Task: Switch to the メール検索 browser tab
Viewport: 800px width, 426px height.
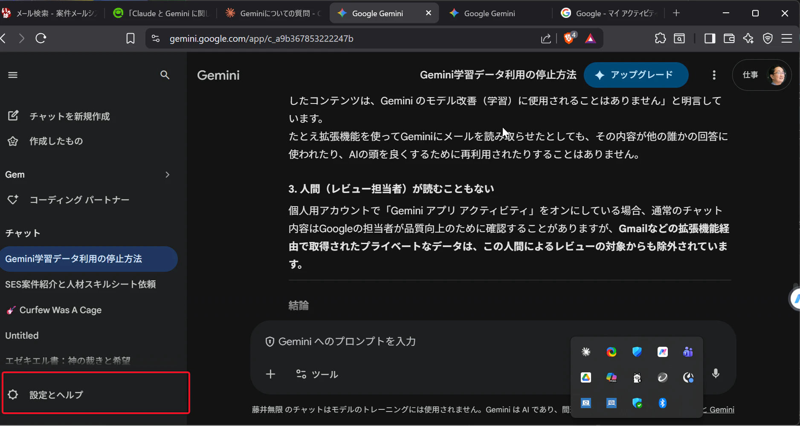Action: pos(51,13)
